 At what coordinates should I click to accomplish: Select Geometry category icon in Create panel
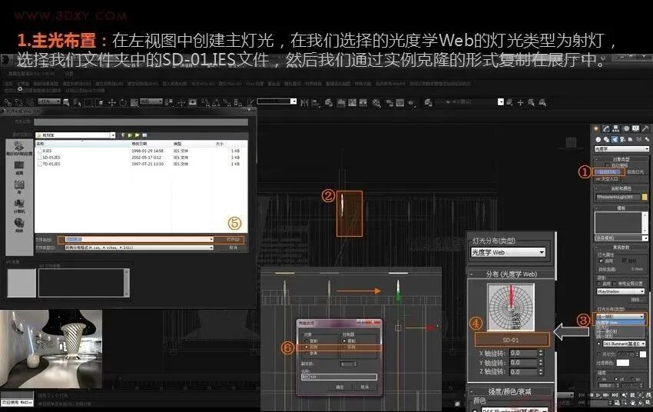pyautogui.click(x=598, y=139)
